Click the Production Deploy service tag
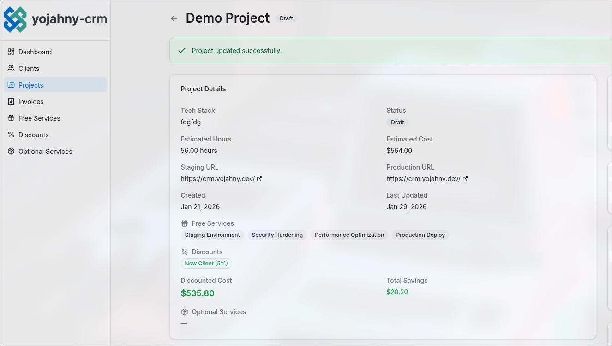The width and height of the screenshot is (612, 346). tap(420, 235)
